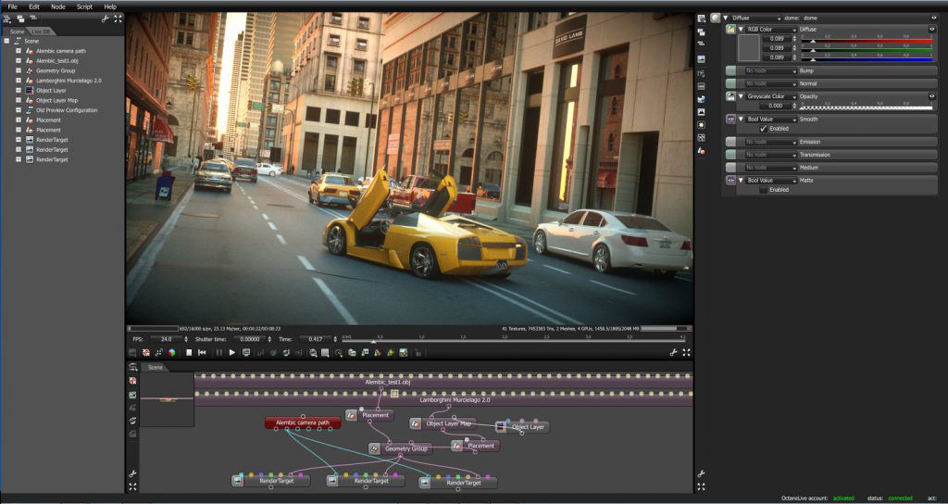Switch to the Live DB tab
This screenshot has width=948, height=504.
(x=41, y=31)
